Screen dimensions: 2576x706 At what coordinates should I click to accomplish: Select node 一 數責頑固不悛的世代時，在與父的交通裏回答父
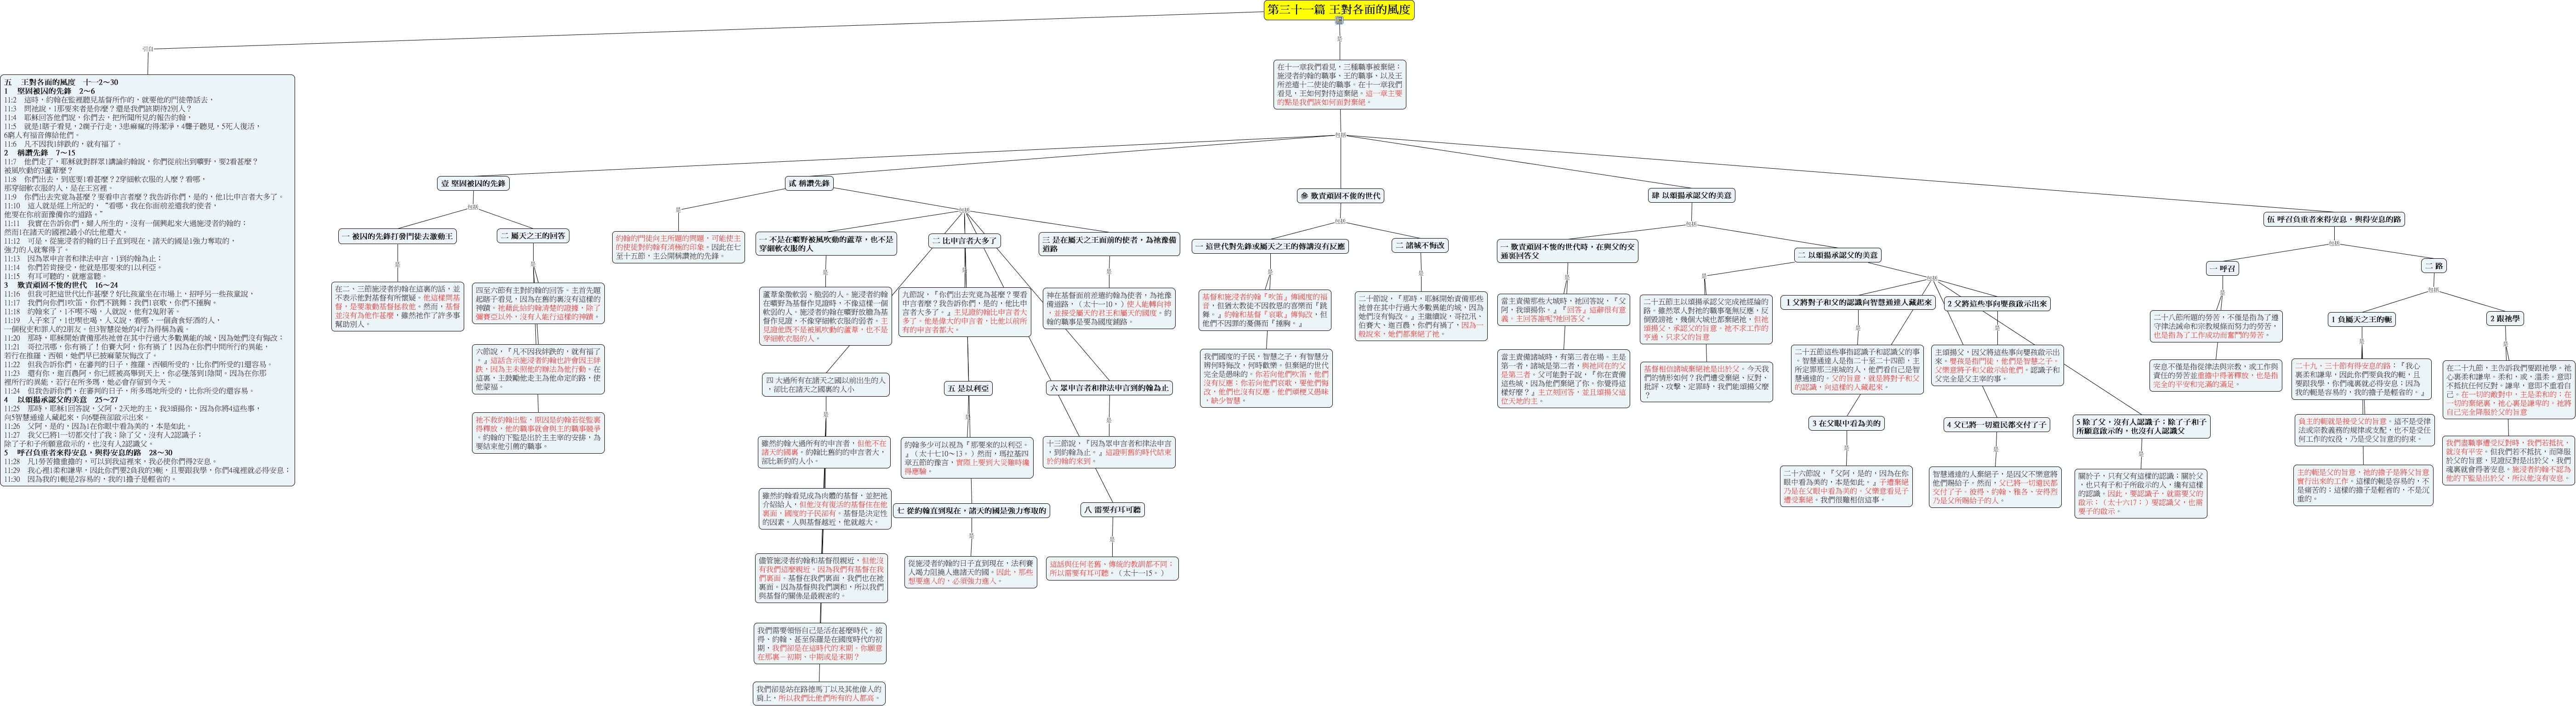coord(1567,251)
